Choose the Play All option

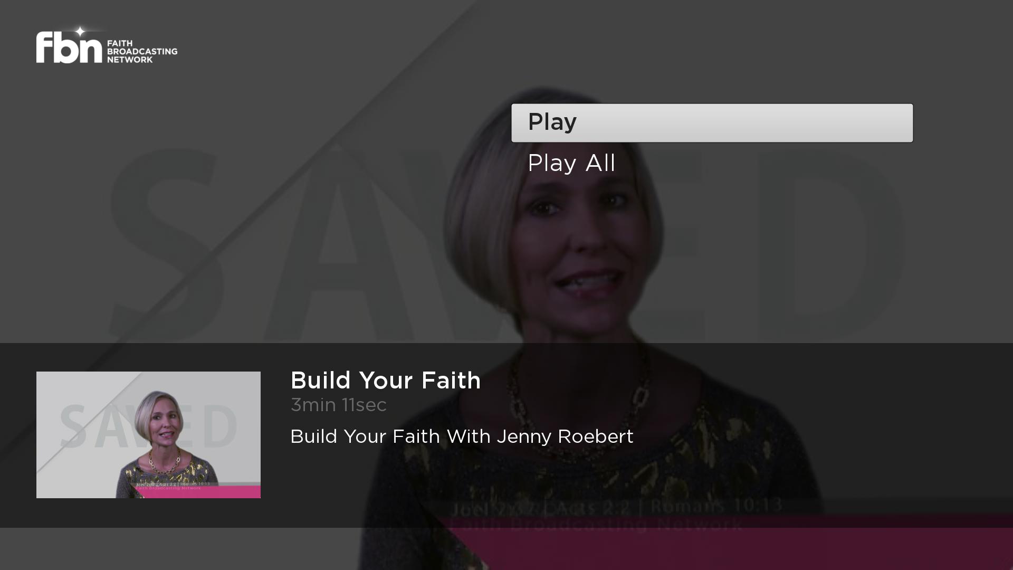[571, 163]
